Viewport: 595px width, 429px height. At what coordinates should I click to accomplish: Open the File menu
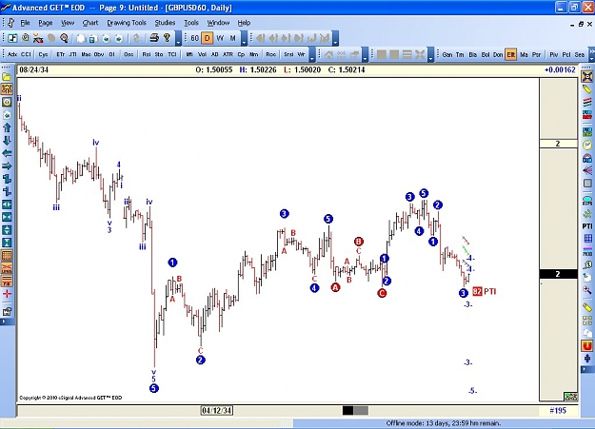[x=25, y=23]
